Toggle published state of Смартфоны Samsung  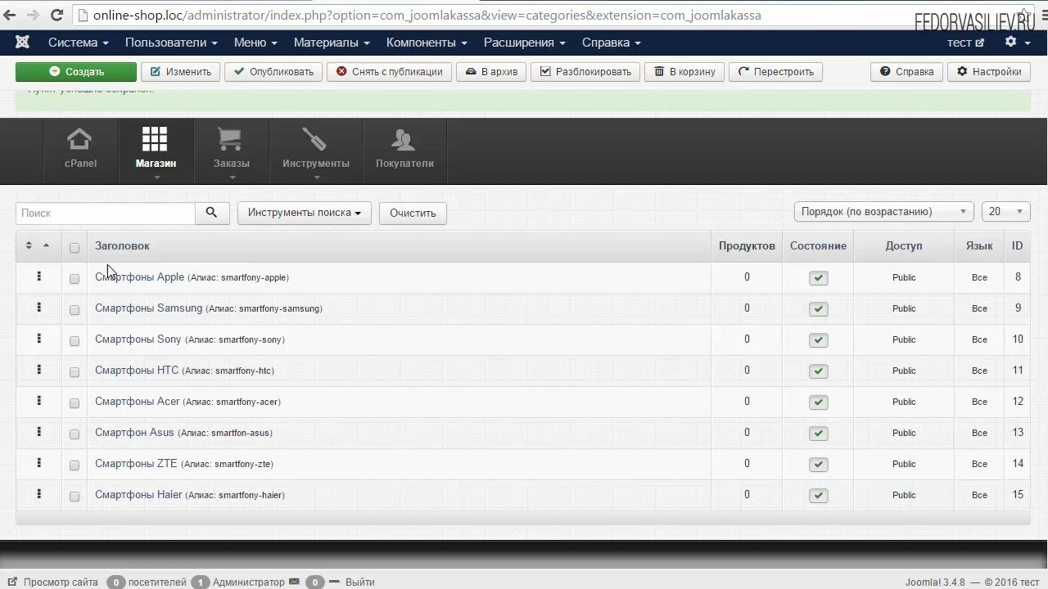coord(818,309)
